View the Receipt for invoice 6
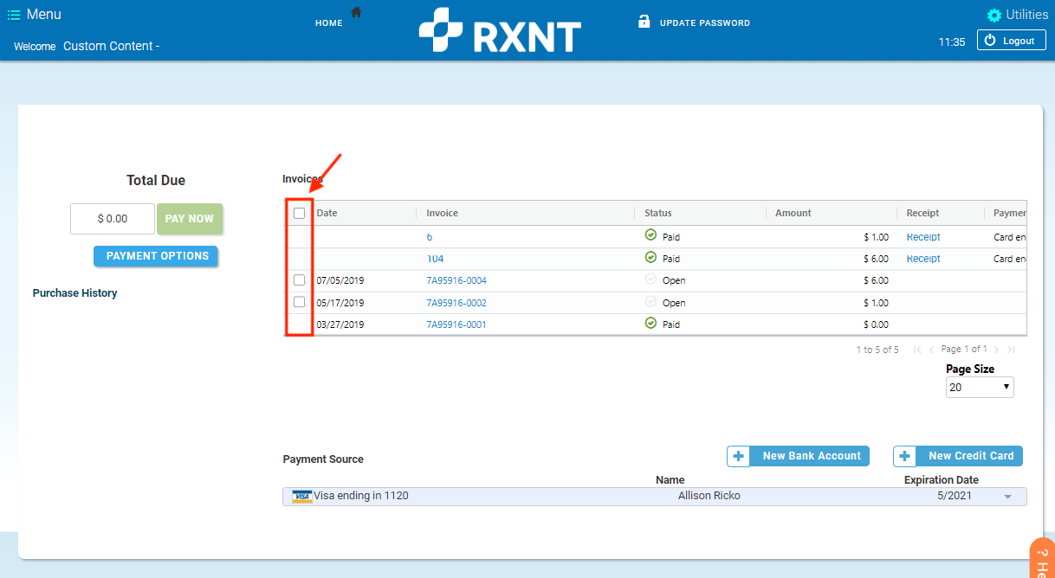Viewport: 1055px width, 578px height. [923, 236]
